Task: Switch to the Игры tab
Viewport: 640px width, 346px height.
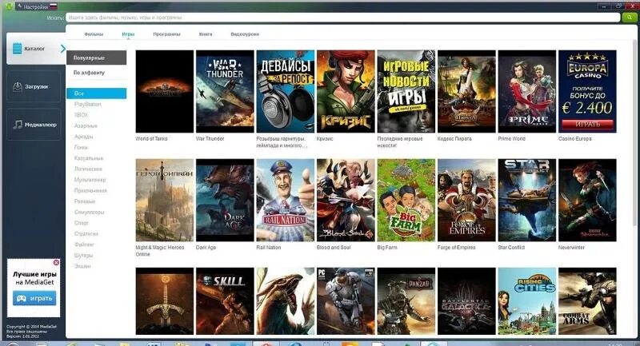Action: point(128,34)
